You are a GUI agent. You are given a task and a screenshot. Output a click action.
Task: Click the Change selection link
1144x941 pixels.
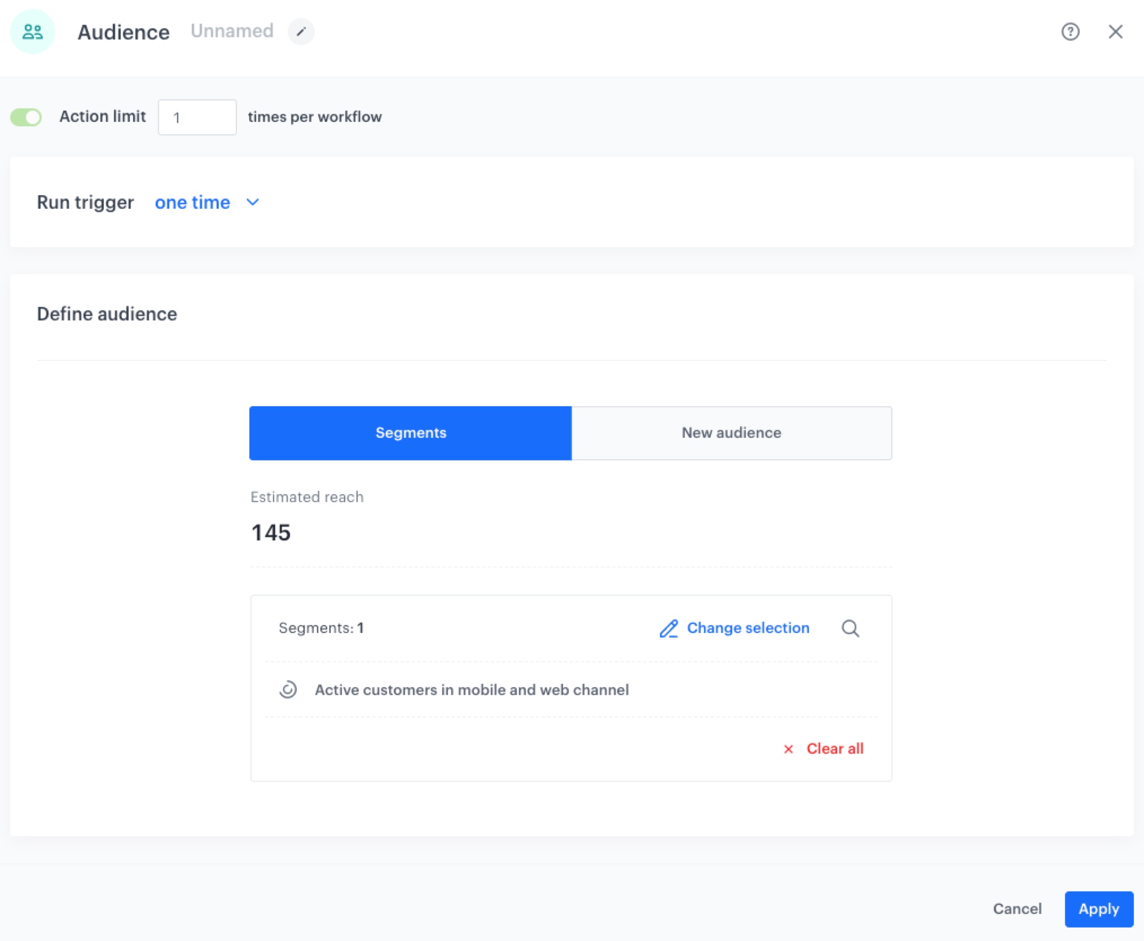tap(747, 628)
